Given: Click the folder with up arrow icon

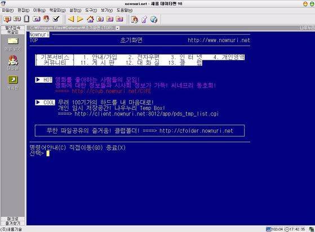Looking at the screenshot, I should (x=100, y=19).
